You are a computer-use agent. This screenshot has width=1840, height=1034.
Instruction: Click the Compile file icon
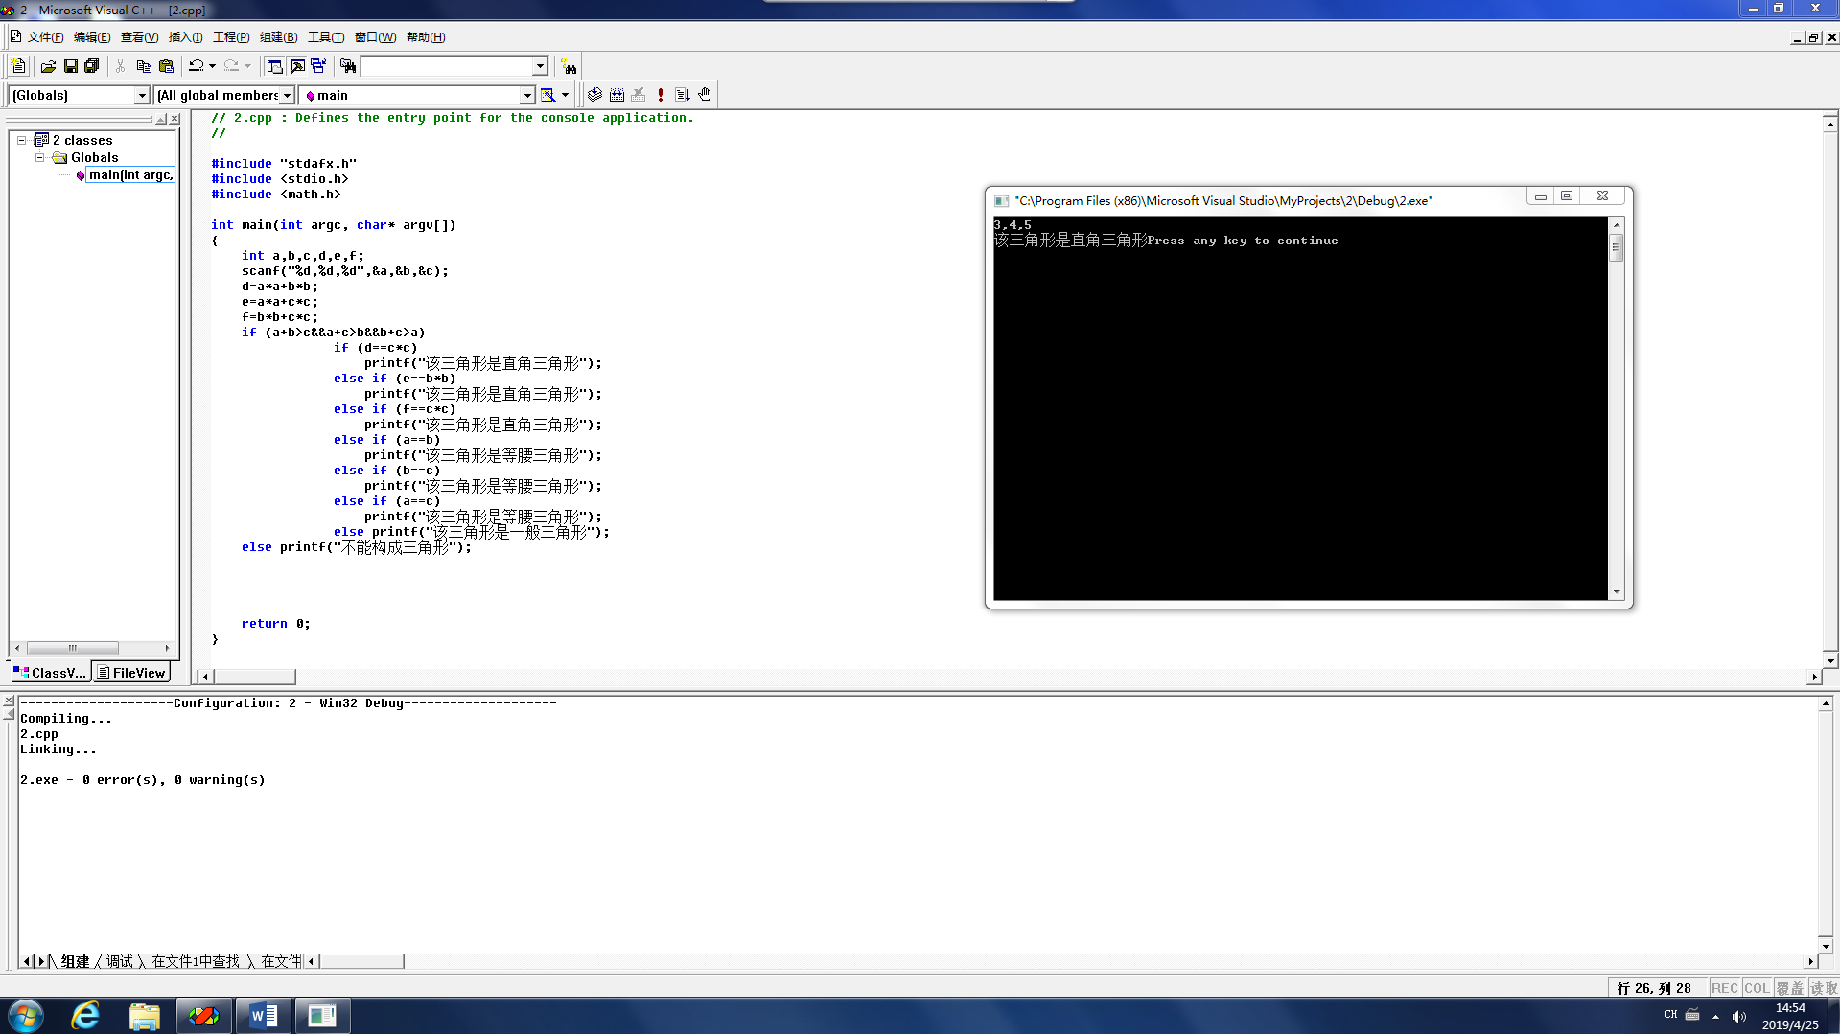click(595, 95)
